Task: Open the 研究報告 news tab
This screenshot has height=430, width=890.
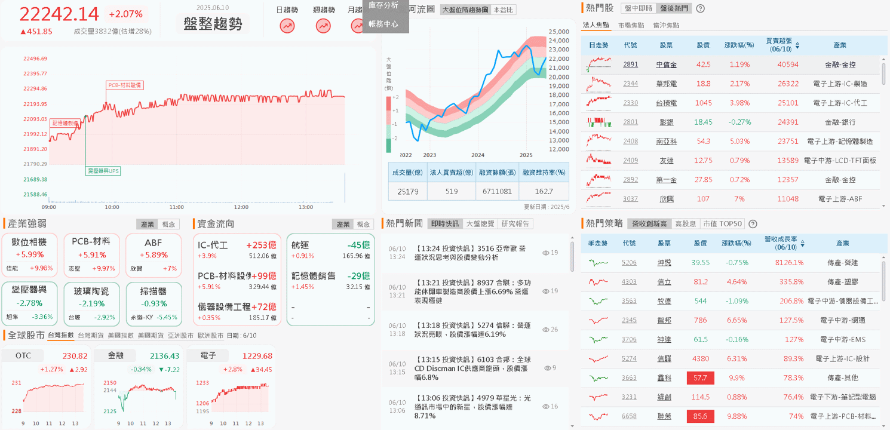Action: 515,223
